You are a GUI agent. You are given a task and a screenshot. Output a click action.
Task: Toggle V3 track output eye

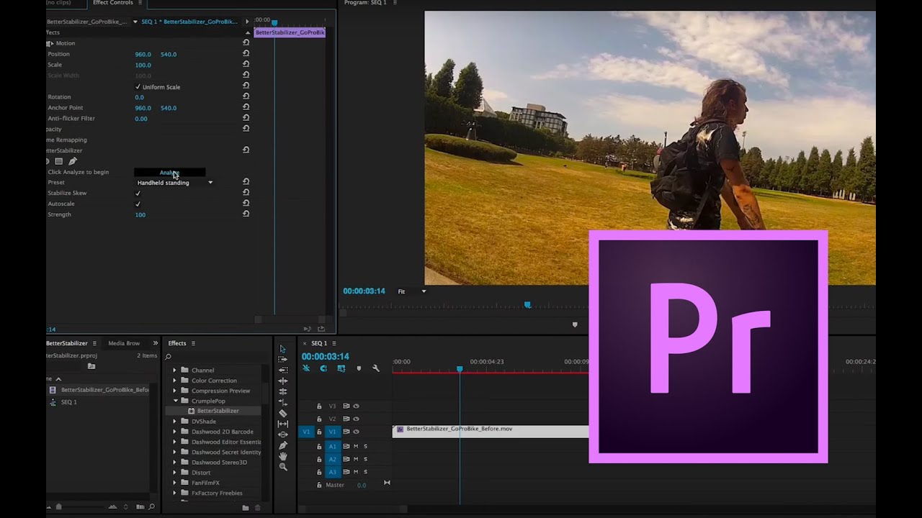(356, 406)
